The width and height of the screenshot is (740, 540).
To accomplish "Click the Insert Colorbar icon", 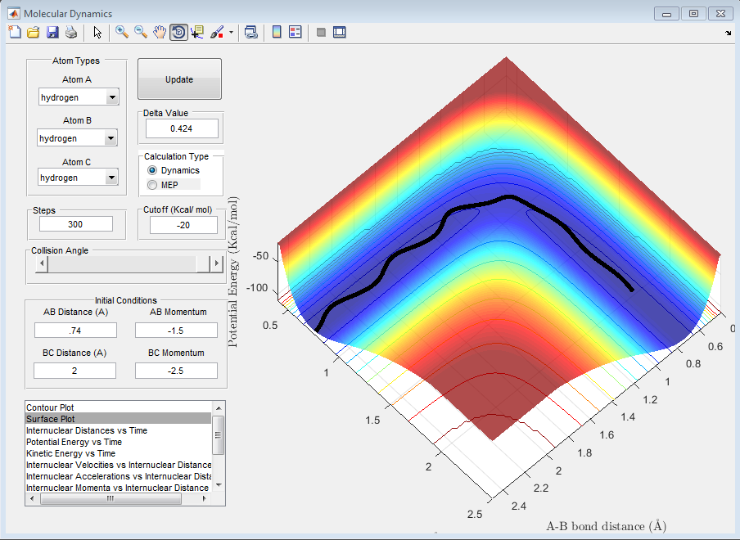I will tap(277, 32).
